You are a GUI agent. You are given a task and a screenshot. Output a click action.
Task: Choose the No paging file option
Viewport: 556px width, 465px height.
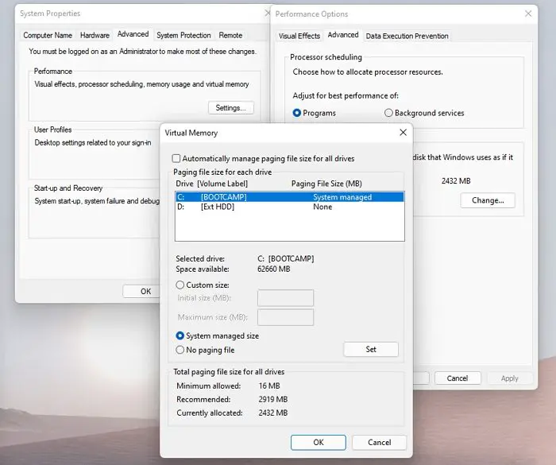[180, 350]
